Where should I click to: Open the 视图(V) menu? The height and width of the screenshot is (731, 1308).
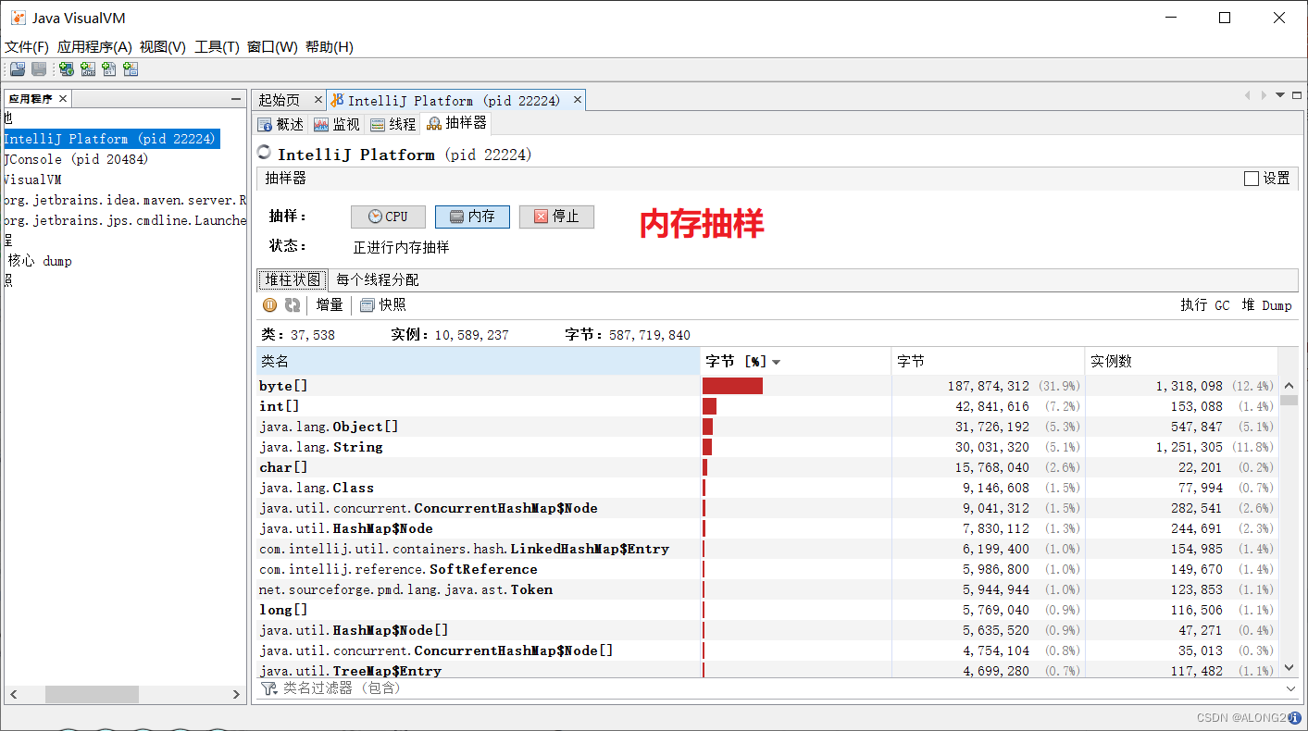pyautogui.click(x=163, y=47)
